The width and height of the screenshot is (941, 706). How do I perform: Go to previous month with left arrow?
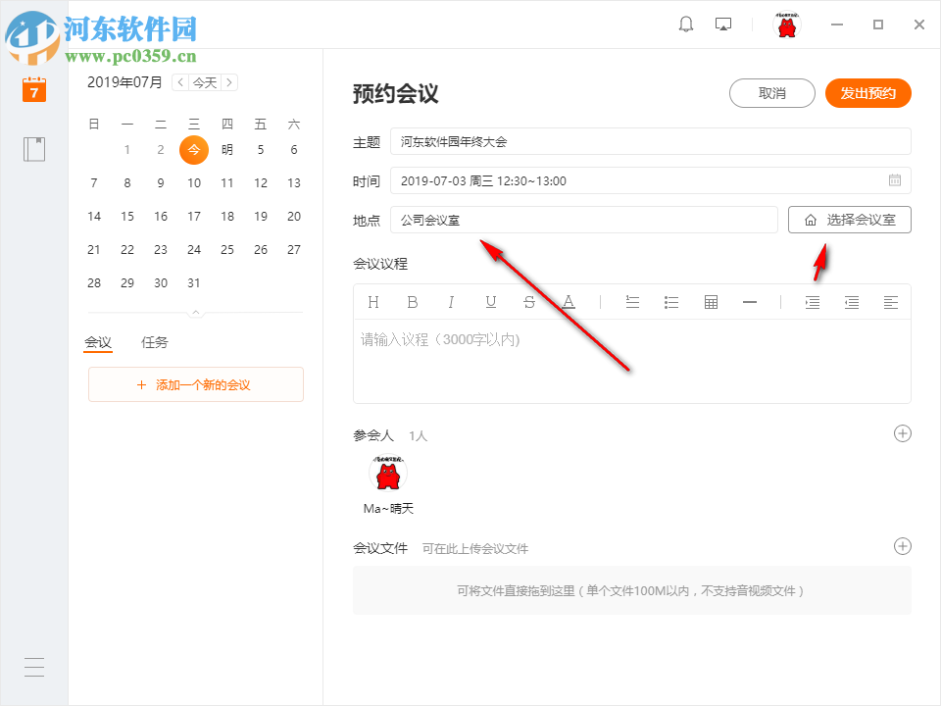179,82
